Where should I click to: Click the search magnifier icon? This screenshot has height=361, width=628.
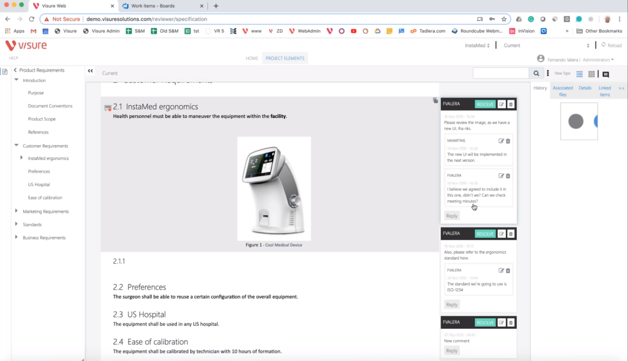[536, 73]
